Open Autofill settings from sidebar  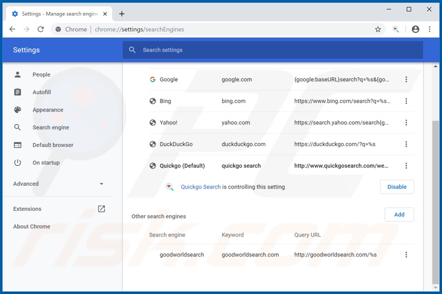pyautogui.click(x=41, y=92)
